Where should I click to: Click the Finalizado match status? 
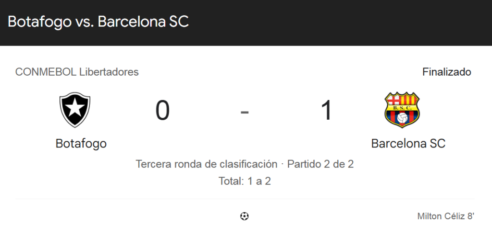pos(447,72)
